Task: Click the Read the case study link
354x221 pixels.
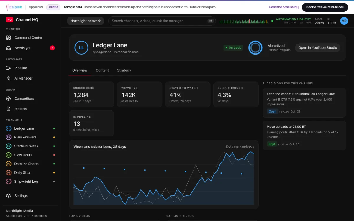Action: tap(284, 7)
